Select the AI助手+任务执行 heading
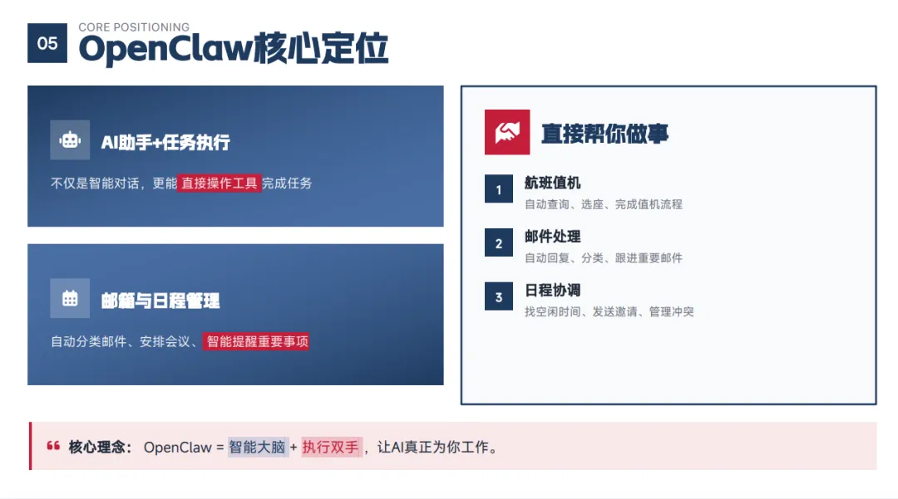Viewport: 898px width, 499px height. 165,142
